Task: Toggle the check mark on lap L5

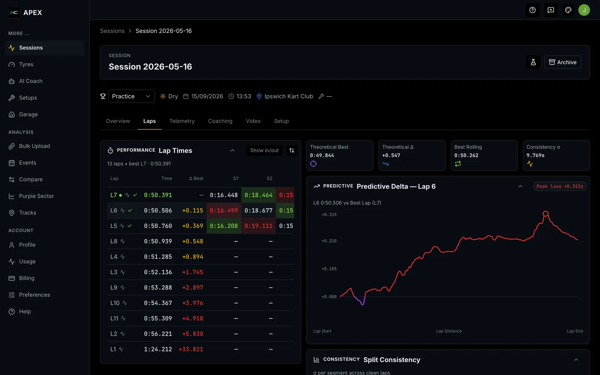Action: [x=130, y=226]
